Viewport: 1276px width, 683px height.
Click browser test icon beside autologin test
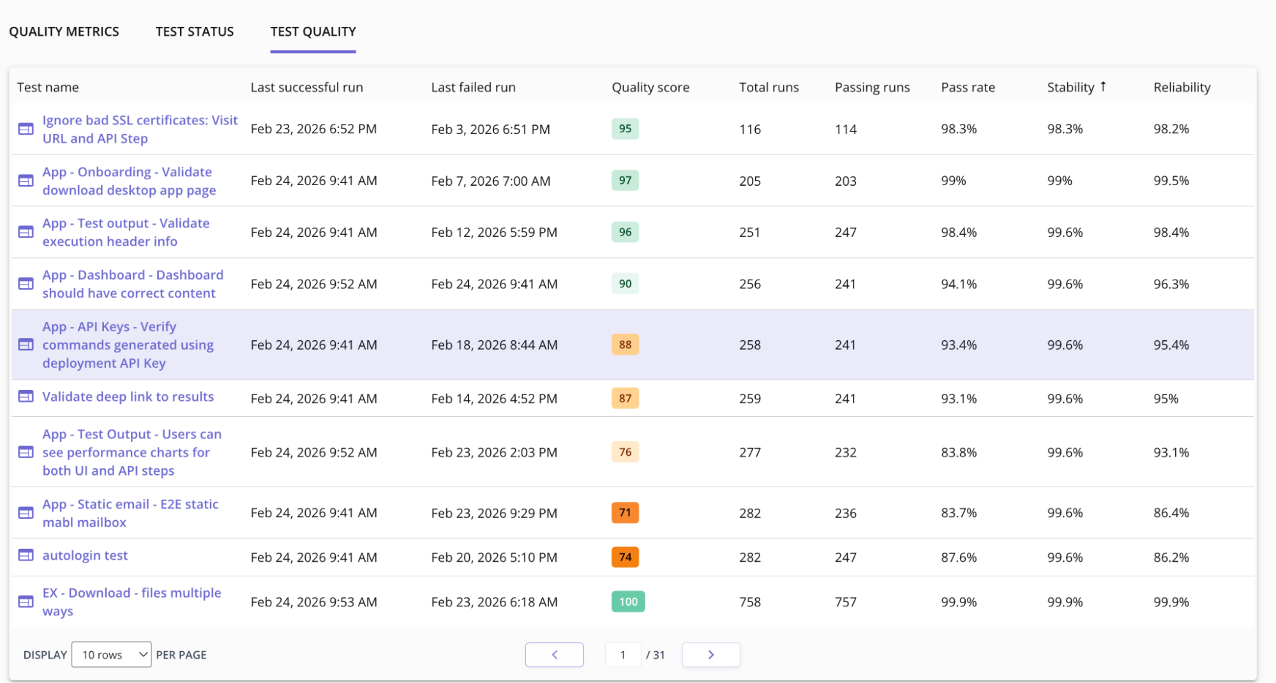click(x=26, y=555)
